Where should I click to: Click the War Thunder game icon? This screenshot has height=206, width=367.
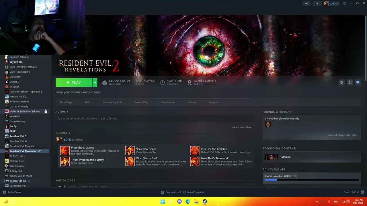7,166
